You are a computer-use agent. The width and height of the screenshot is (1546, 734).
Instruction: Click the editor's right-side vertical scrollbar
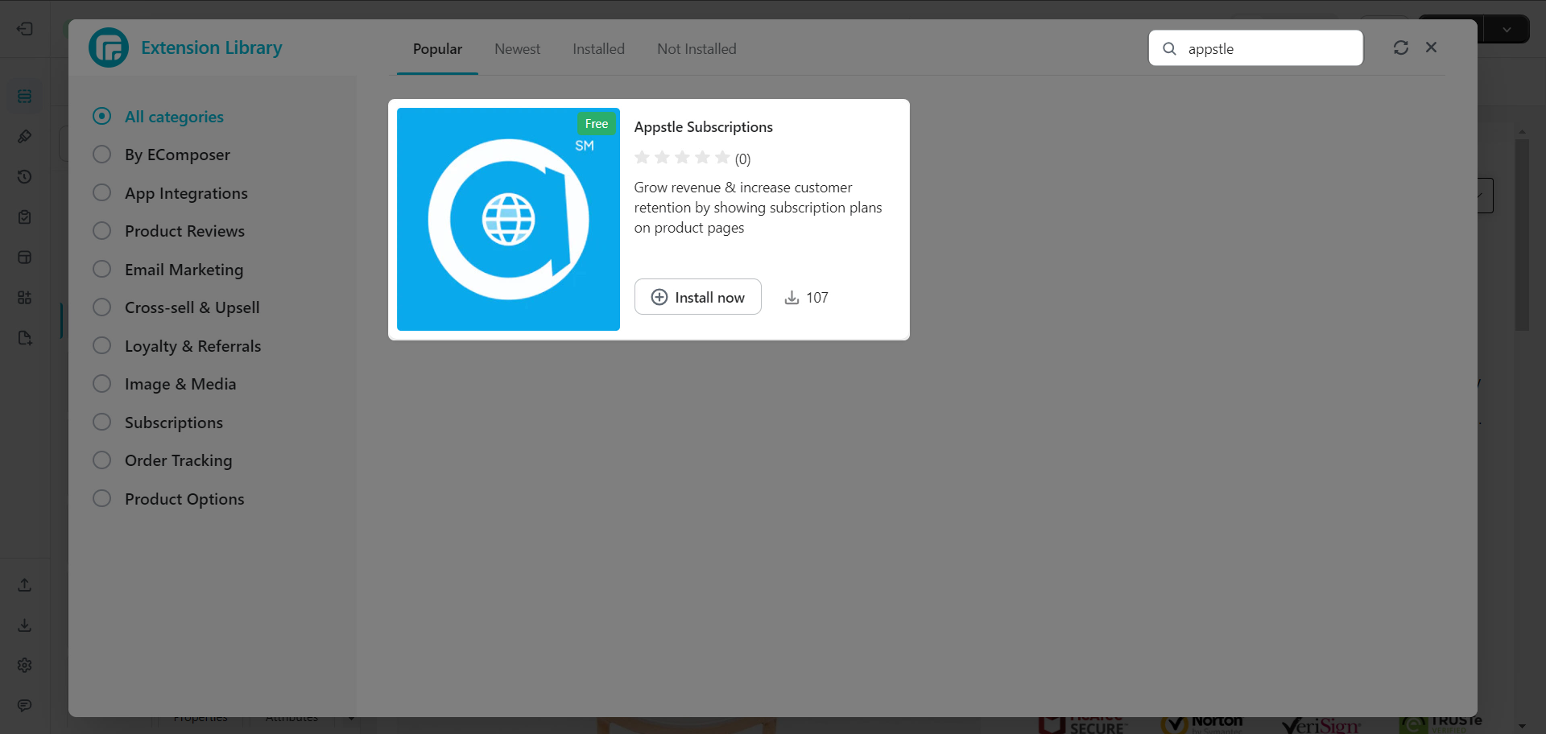1521,233
